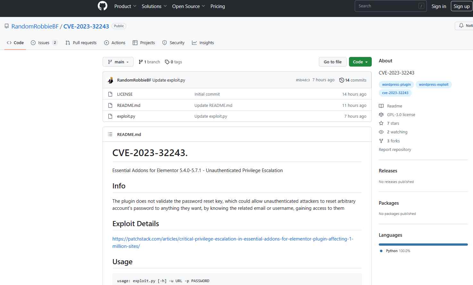The image size is (473, 285).
Task: Open the exploit.py file
Action: coord(126,116)
